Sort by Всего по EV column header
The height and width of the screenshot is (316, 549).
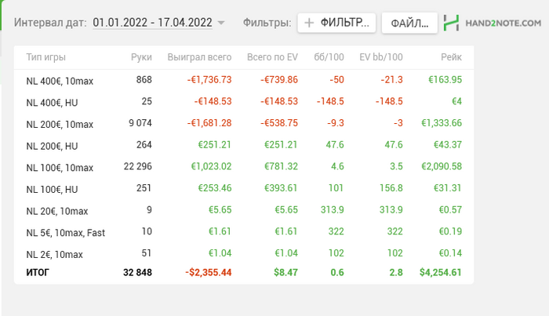tap(271, 57)
